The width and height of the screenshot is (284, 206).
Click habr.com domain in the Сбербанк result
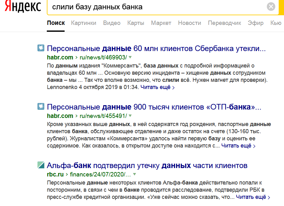click(x=60, y=58)
